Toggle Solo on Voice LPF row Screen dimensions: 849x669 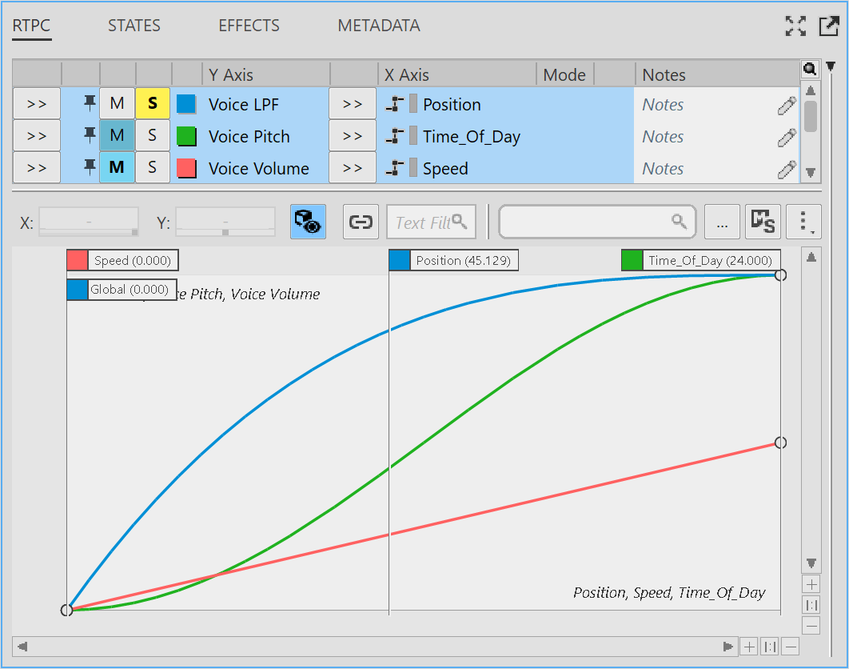[x=152, y=104]
